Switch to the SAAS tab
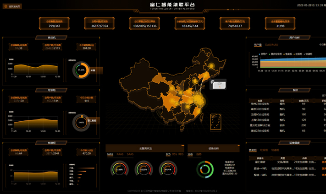 click(x=130, y=154)
